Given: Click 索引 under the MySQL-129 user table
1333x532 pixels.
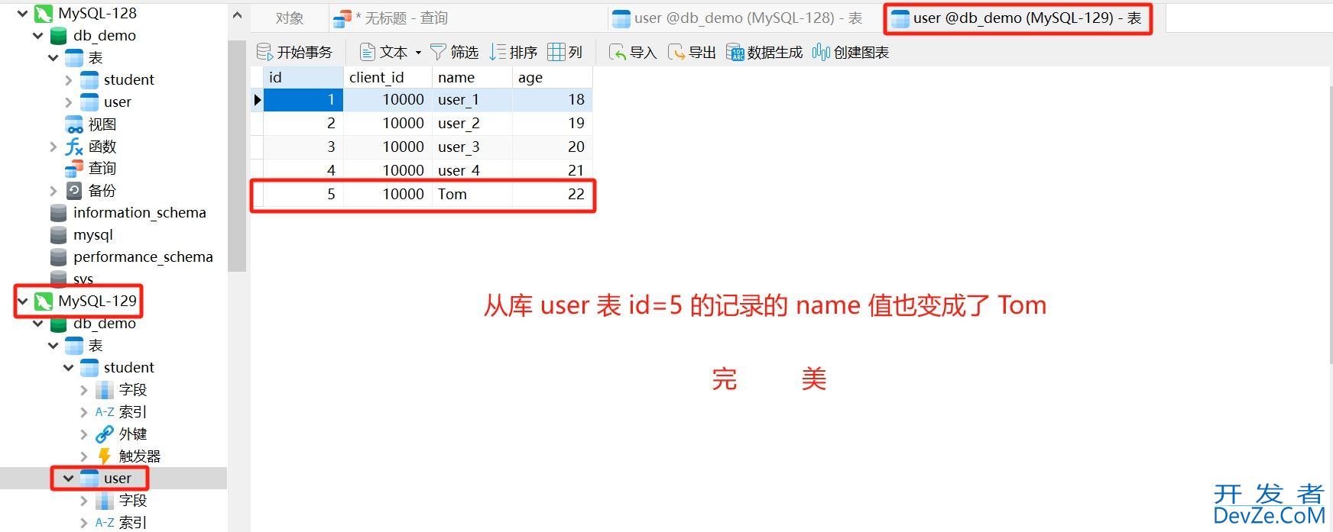Looking at the screenshot, I should click(x=132, y=522).
